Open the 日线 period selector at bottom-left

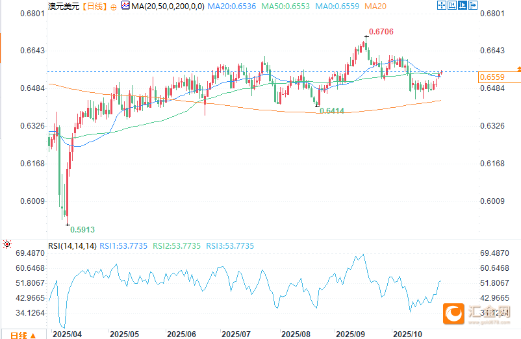(18, 334)
